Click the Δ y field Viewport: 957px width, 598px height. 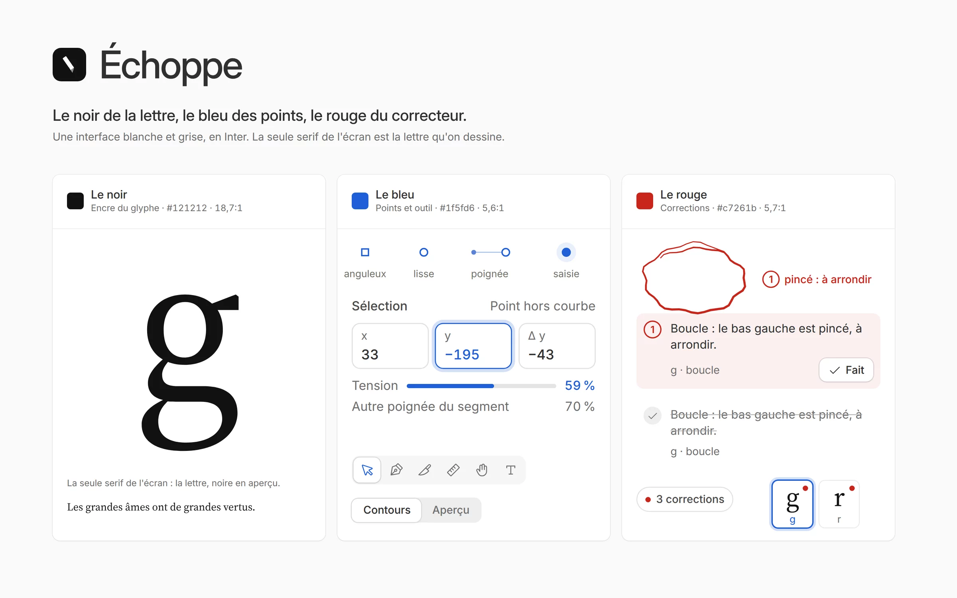(557, 346)
